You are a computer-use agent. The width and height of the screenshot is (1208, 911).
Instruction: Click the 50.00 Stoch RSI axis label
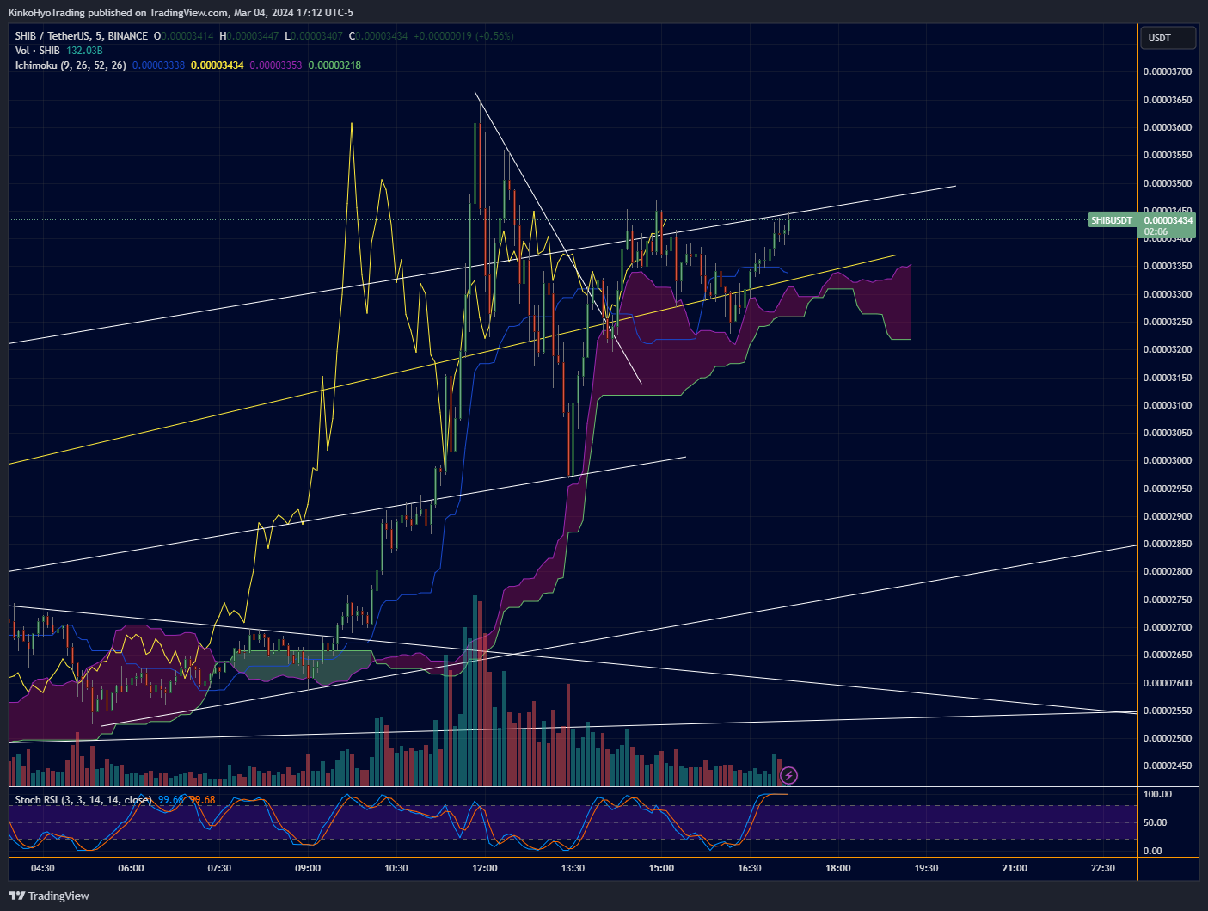(1155, 822)
